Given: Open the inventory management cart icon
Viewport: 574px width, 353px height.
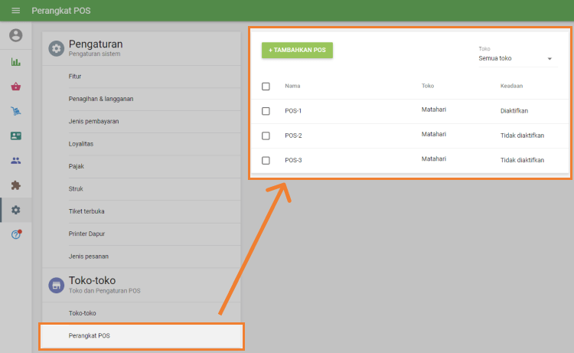Looking at the screenshot, I should 16,111.
